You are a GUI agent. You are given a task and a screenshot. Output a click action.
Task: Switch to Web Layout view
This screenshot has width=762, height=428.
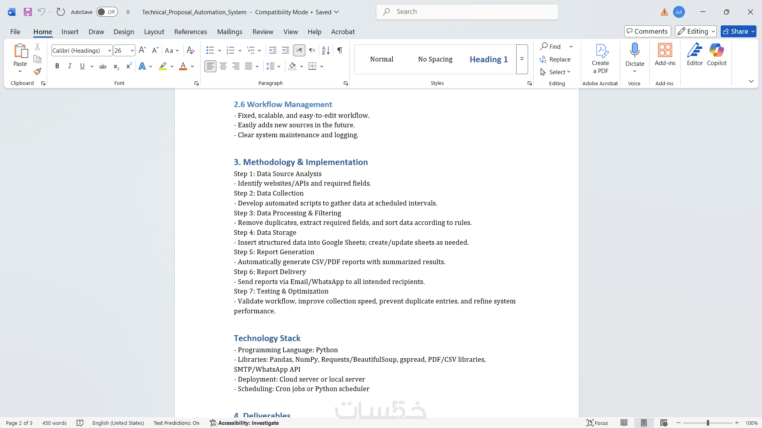coord(664,423)
